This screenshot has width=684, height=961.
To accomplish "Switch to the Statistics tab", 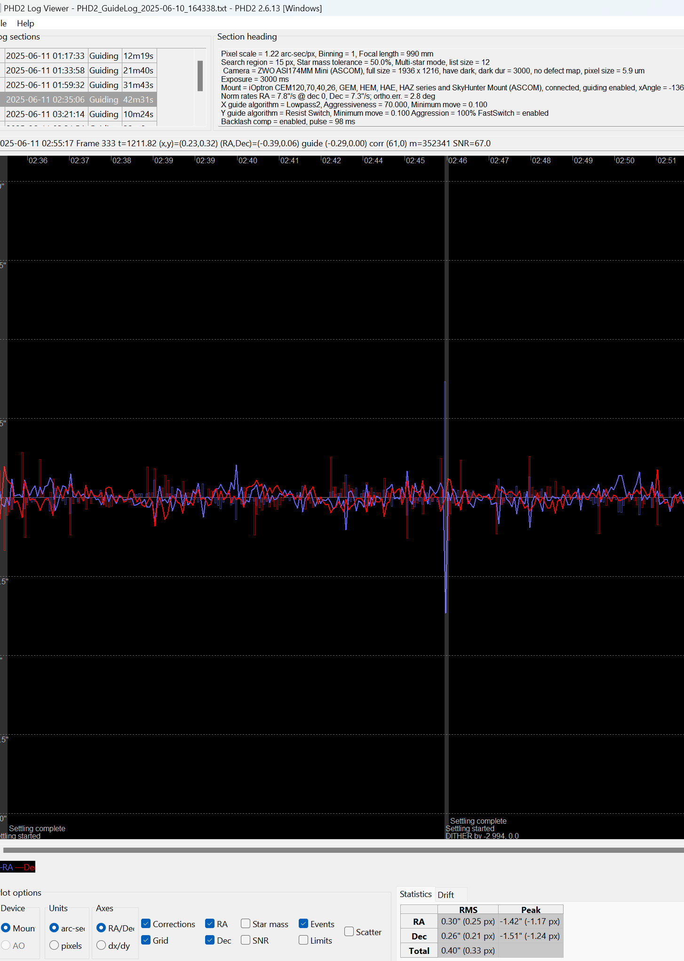I will pos(415,894).
